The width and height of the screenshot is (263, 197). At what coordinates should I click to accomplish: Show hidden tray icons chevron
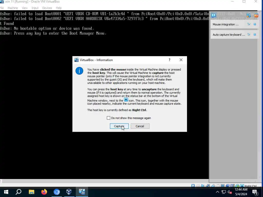tap(217, 192)
